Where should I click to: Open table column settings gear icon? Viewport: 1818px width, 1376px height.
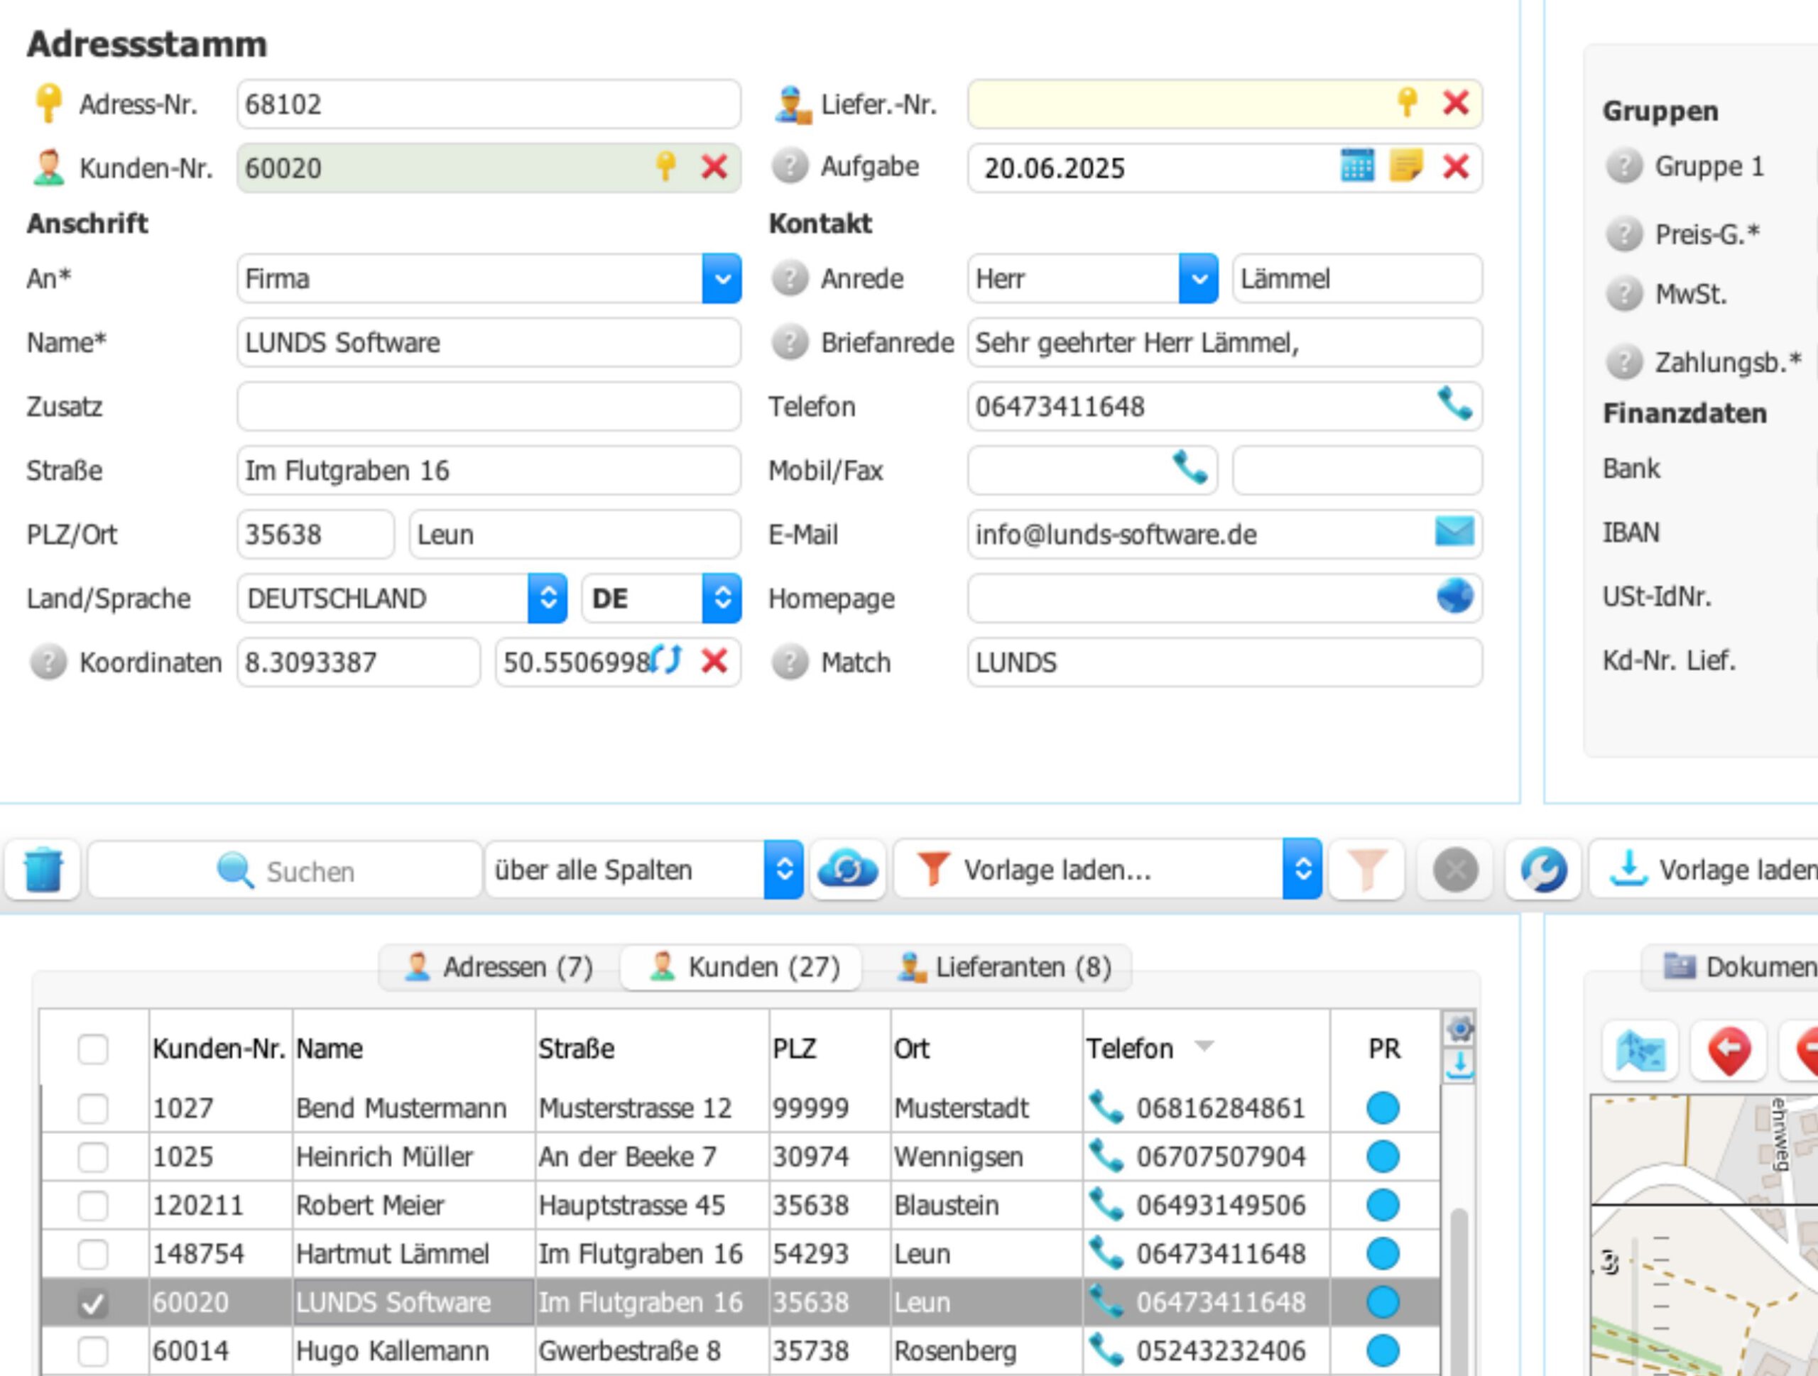pos(1459,1029)
